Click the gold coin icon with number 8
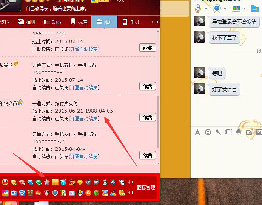The image size is (262, 205). [122, 193]
